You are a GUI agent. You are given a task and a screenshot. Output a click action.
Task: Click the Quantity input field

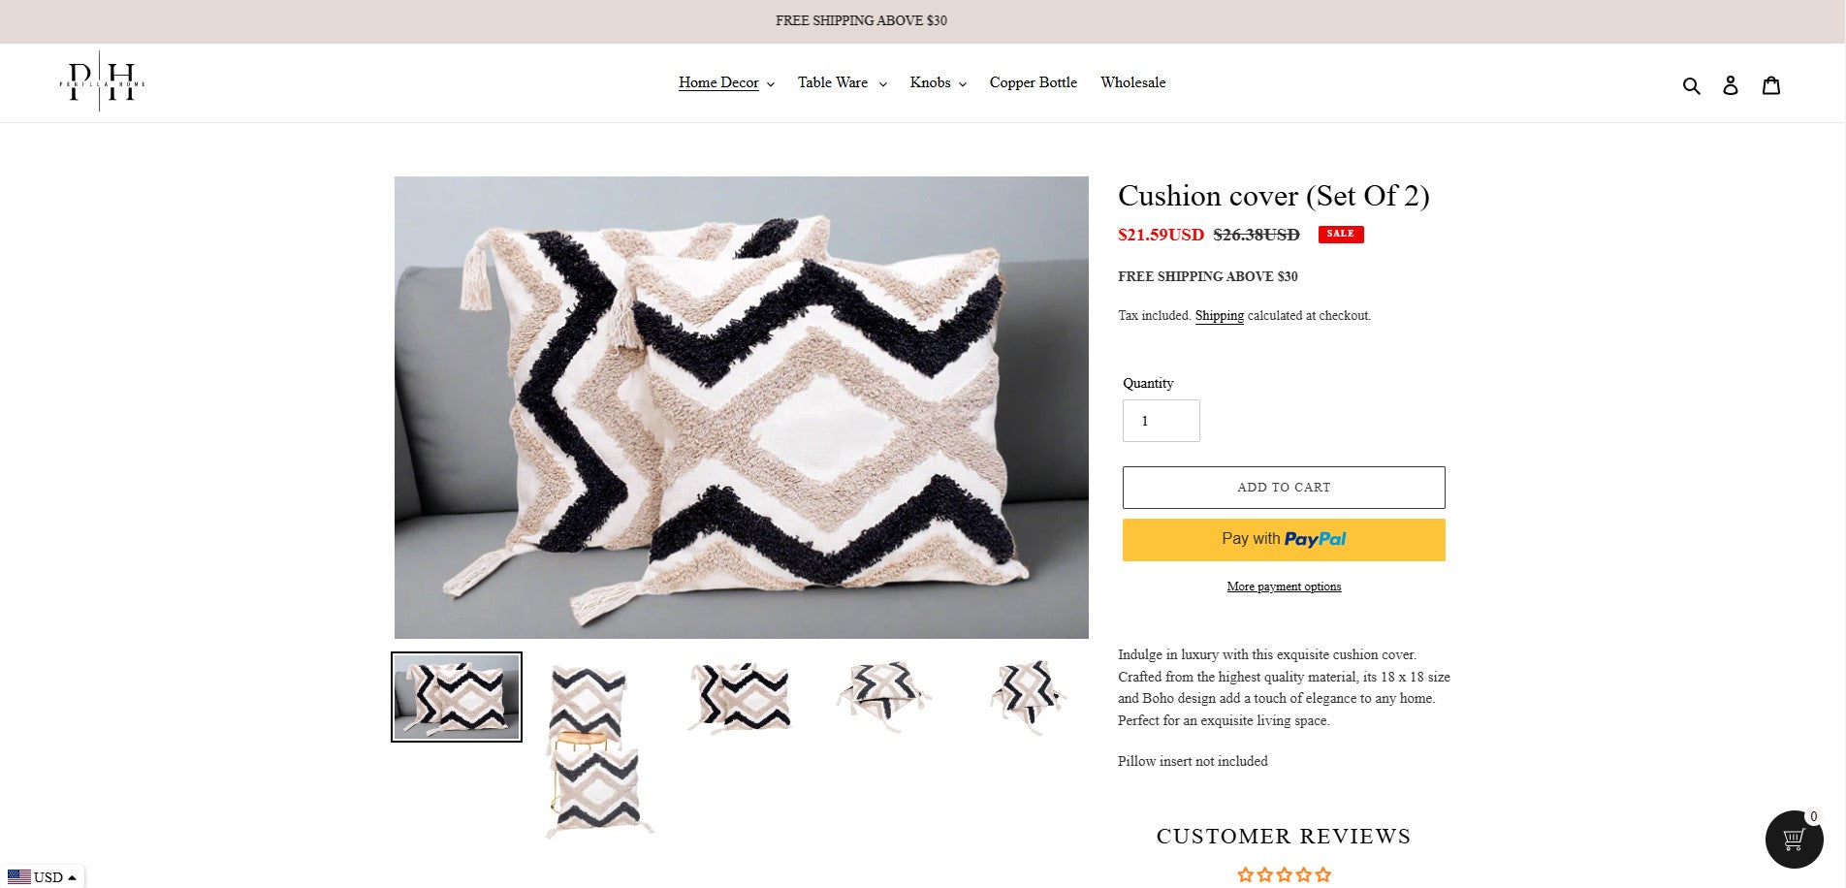point(1161,421)
